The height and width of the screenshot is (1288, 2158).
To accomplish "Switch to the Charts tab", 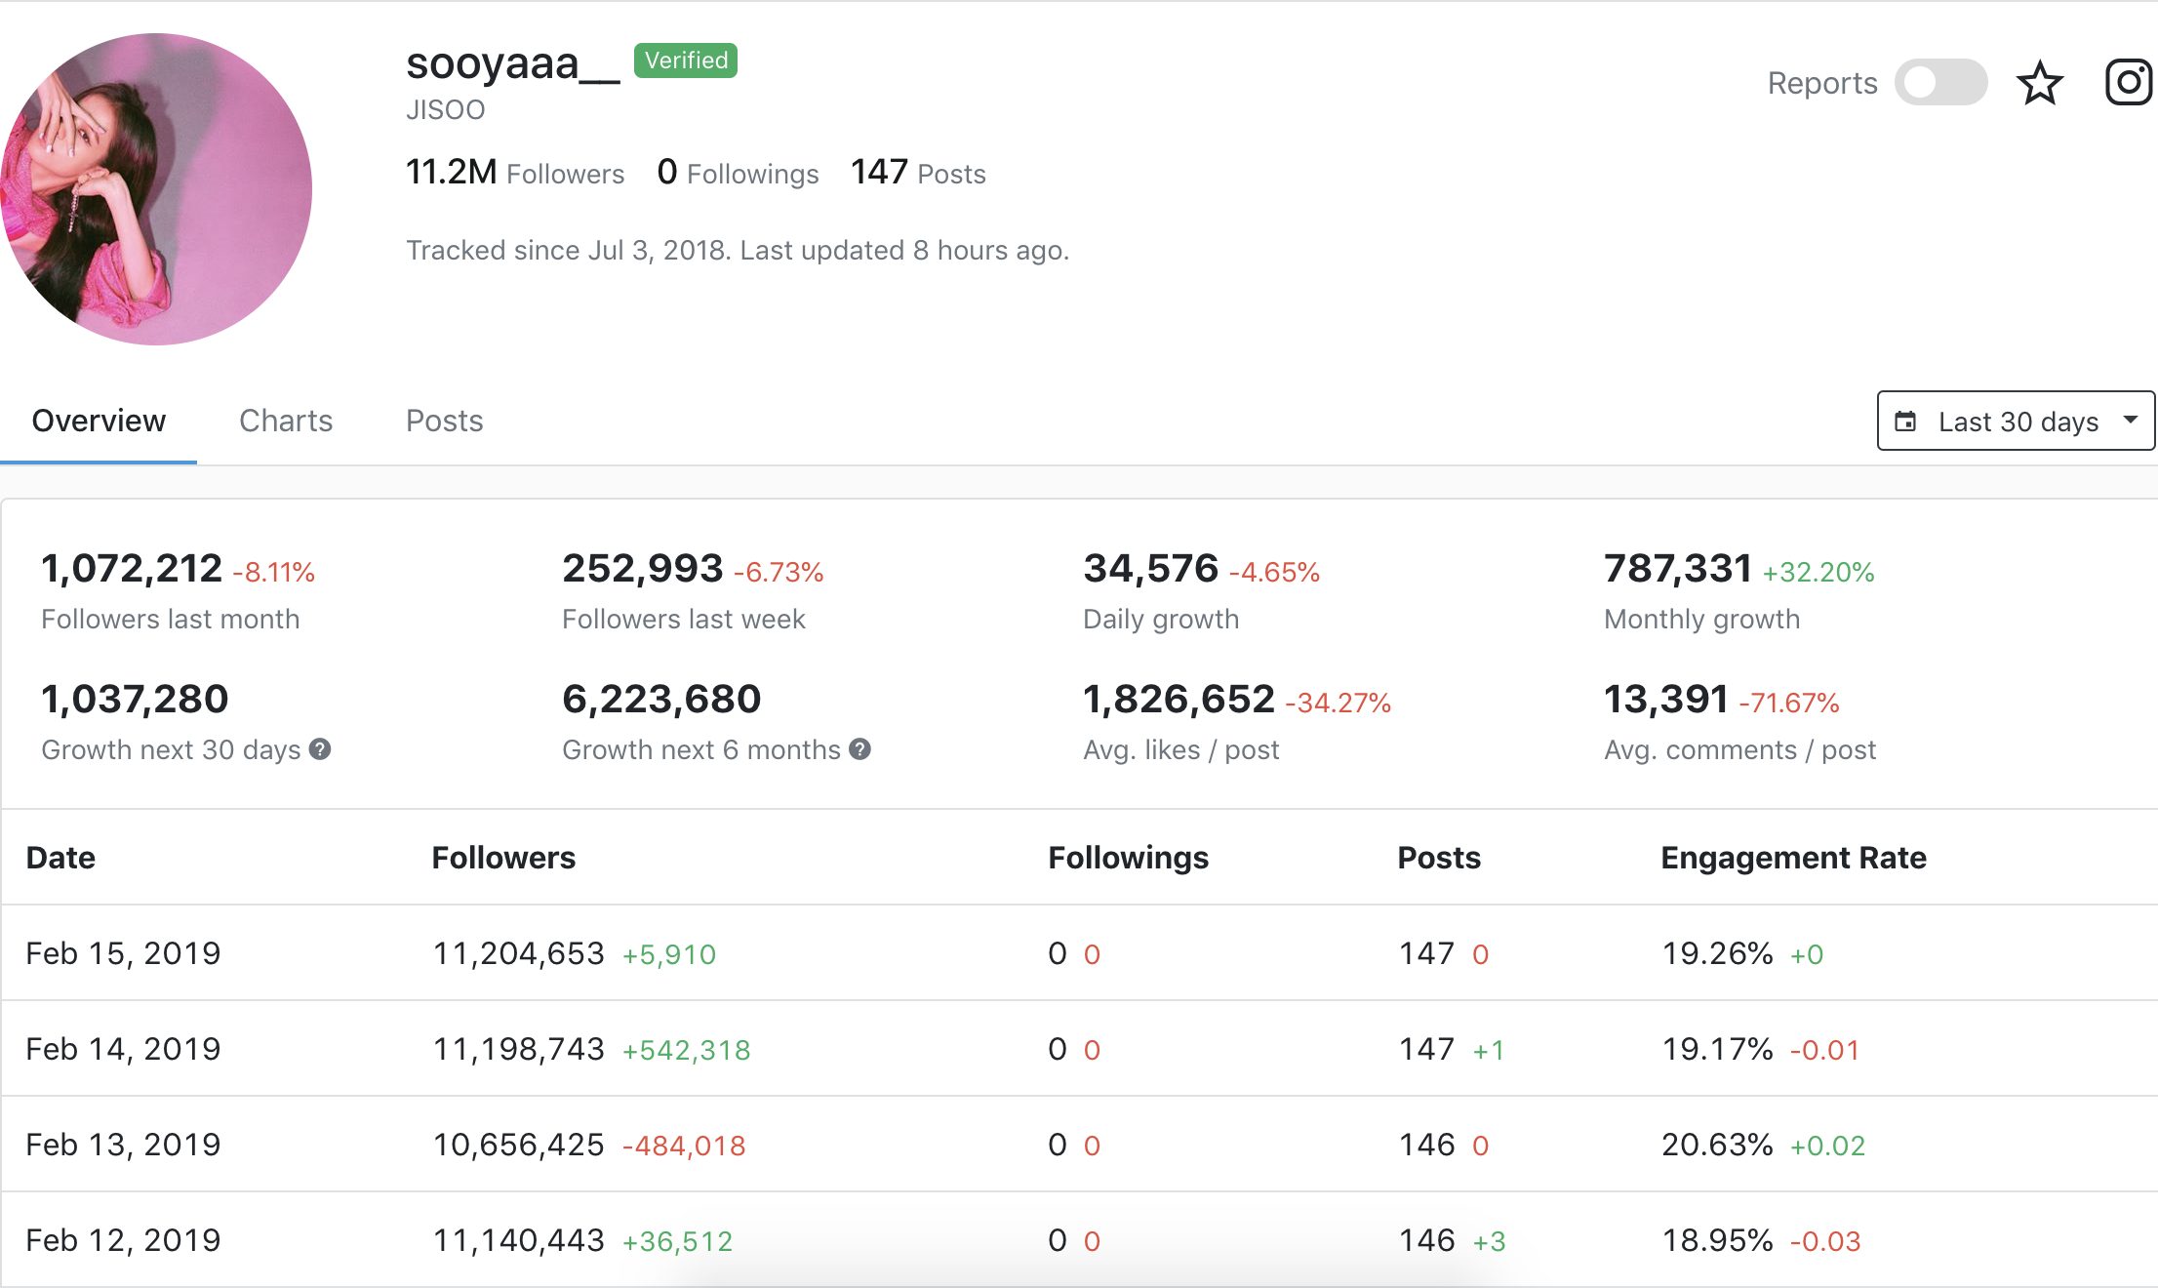I will 286,421.
